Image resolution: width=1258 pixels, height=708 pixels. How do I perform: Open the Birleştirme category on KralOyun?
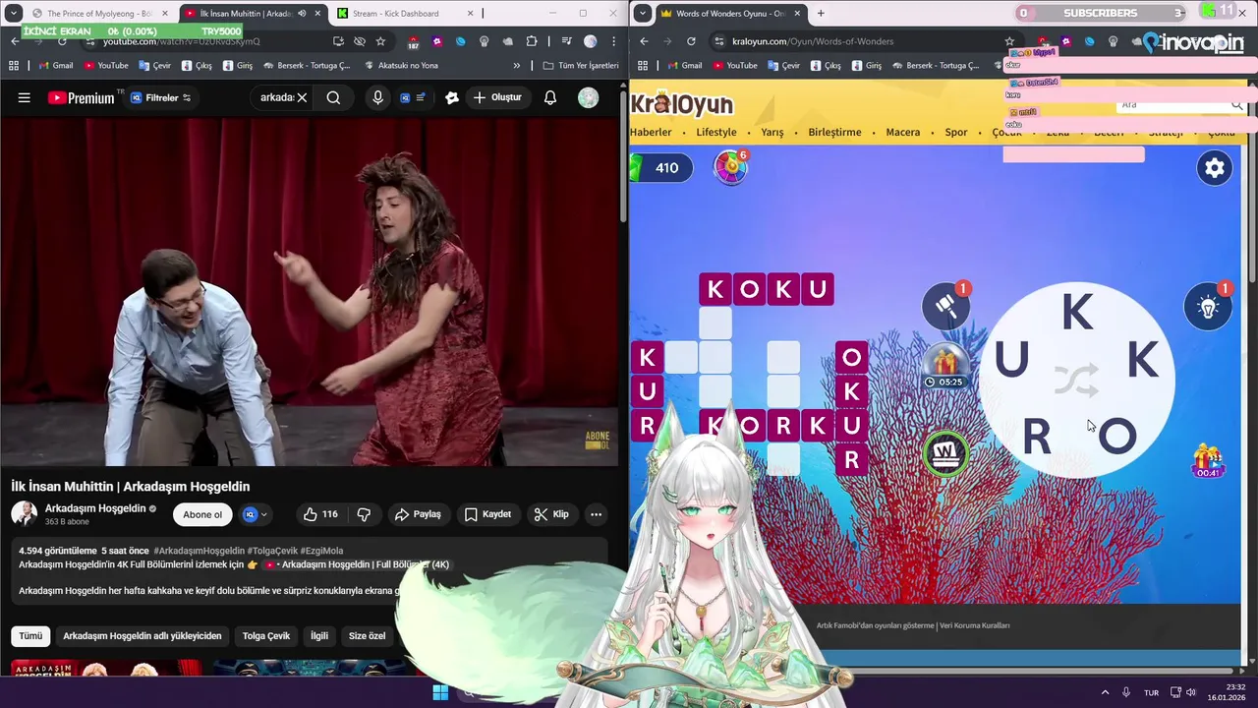pos(834,133)
